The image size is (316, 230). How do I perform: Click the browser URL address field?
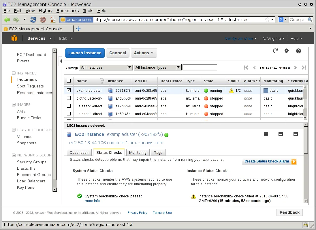178,20
